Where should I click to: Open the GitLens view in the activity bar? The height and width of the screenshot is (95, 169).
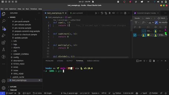coord(3,57)
